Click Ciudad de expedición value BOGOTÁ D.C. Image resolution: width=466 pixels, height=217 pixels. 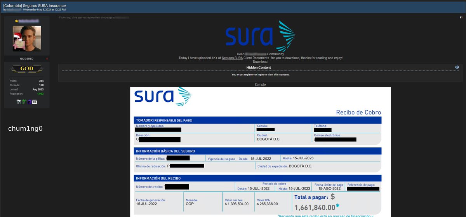click(301, 166)
